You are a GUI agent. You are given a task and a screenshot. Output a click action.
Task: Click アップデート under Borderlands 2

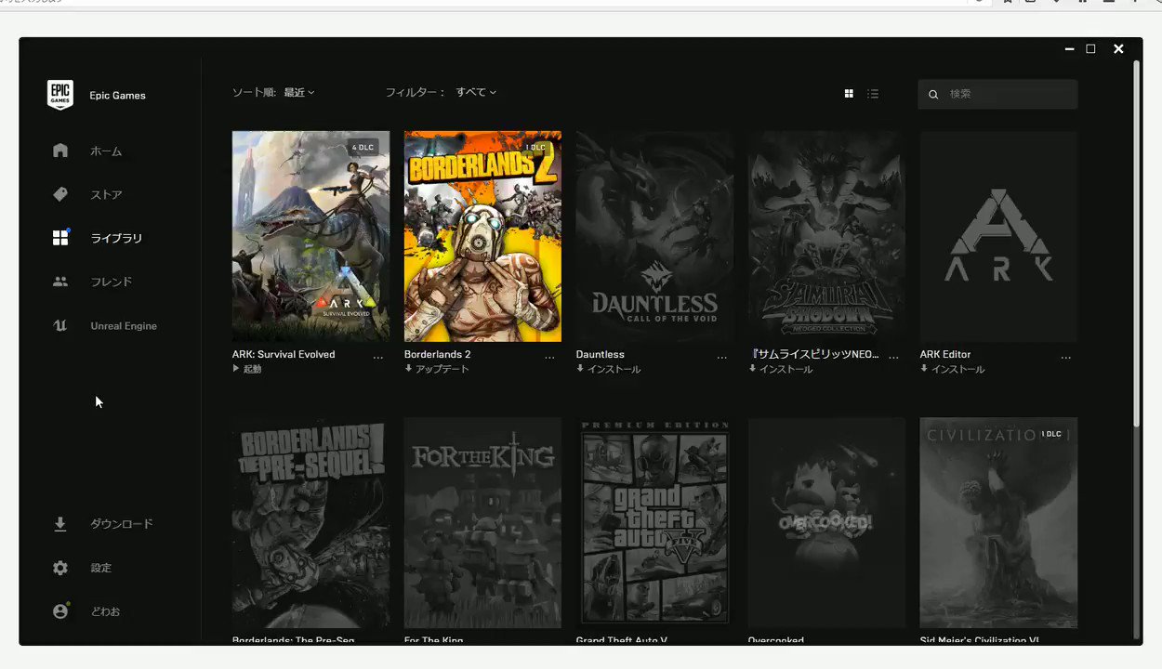coord(437,369)
